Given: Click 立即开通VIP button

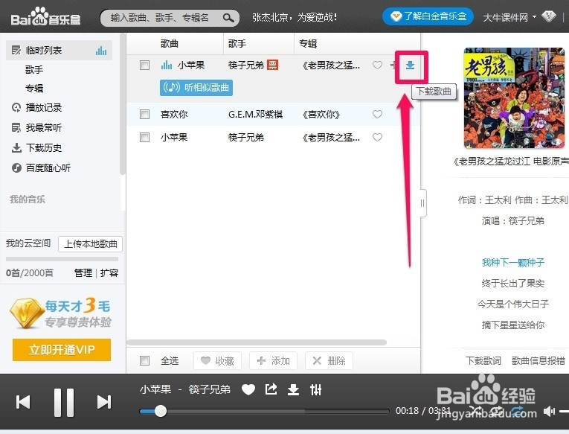Looking at the screenshot, I should 62,350.
